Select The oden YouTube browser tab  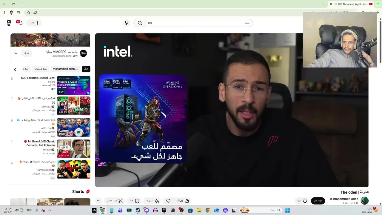click(352, 4)
